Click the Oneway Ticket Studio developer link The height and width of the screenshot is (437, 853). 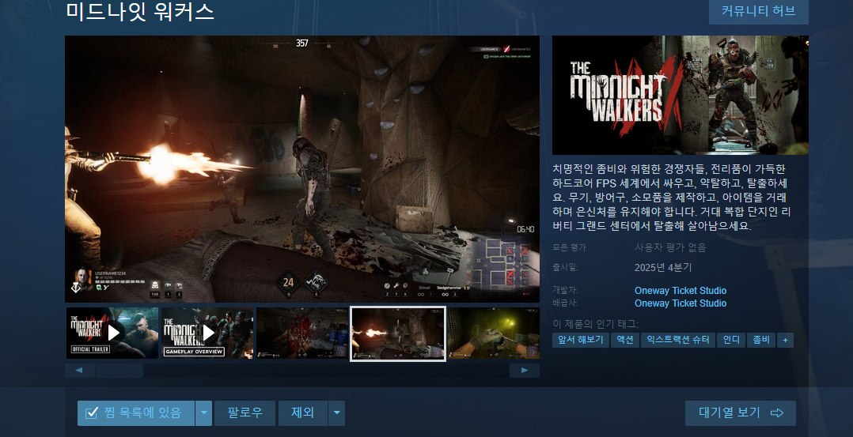[x=681, y=291]
